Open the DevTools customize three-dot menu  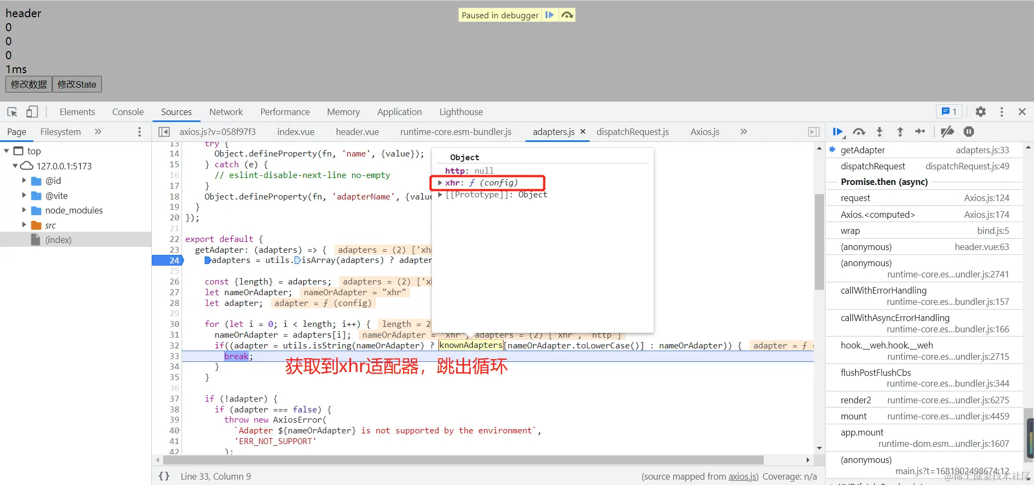click(1002, 112)
